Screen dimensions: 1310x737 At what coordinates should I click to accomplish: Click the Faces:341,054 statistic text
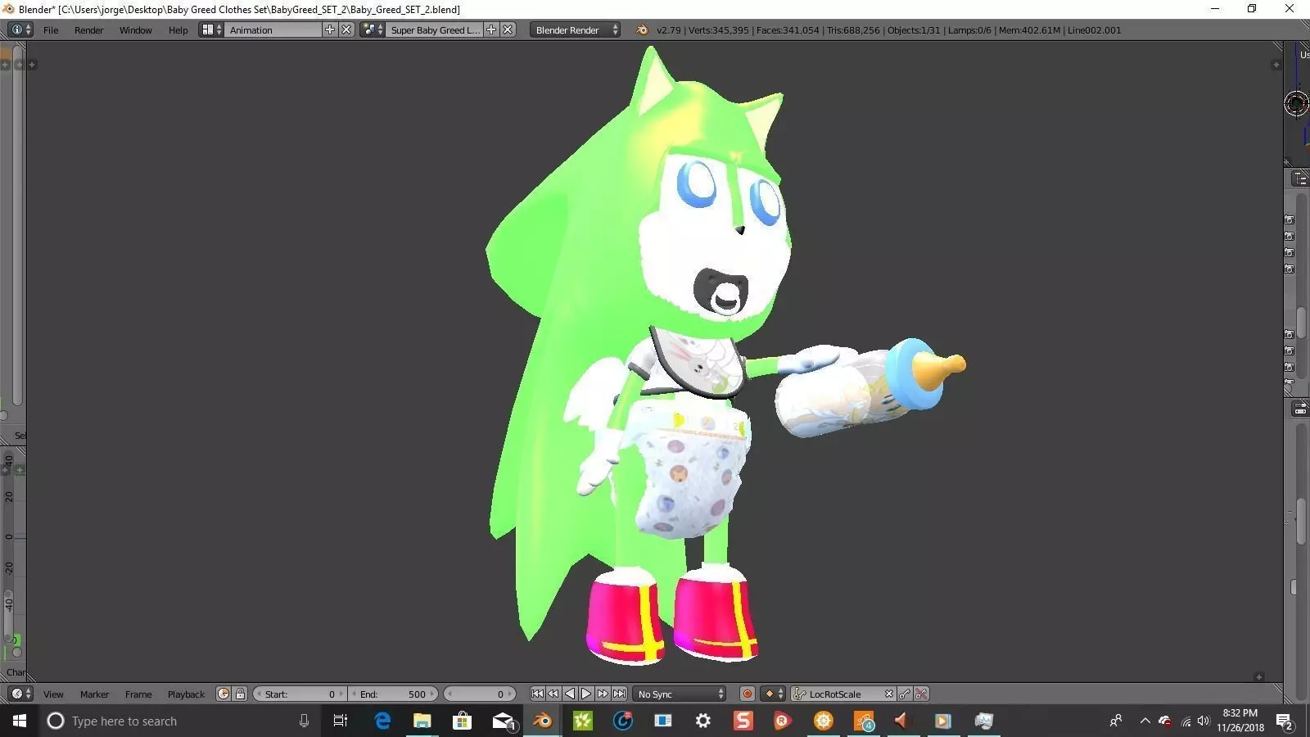tap(788, 30)
